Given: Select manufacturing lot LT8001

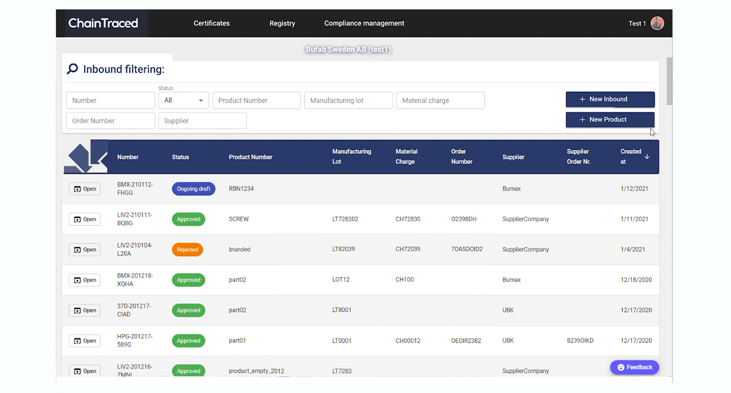Looking at the screenshot, I should point(342,310).
